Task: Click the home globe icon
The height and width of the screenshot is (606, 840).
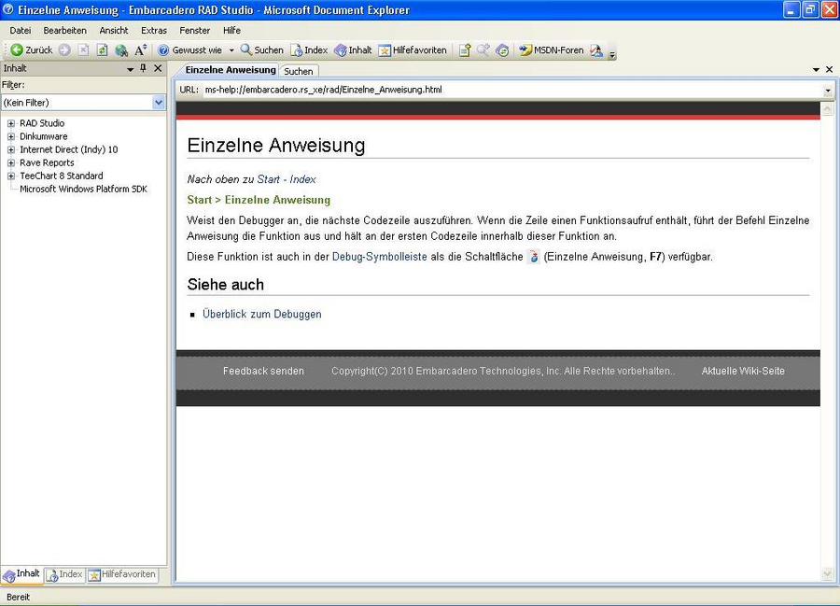Action: tap(121, 49)
